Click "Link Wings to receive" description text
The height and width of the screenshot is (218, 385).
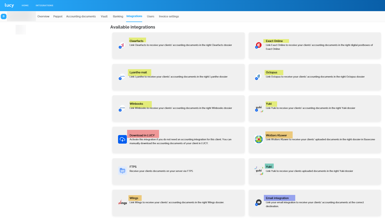coord(177,202)
